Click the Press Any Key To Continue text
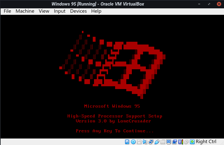This screenshot has width=224, height=145. (x=115, y=131)
